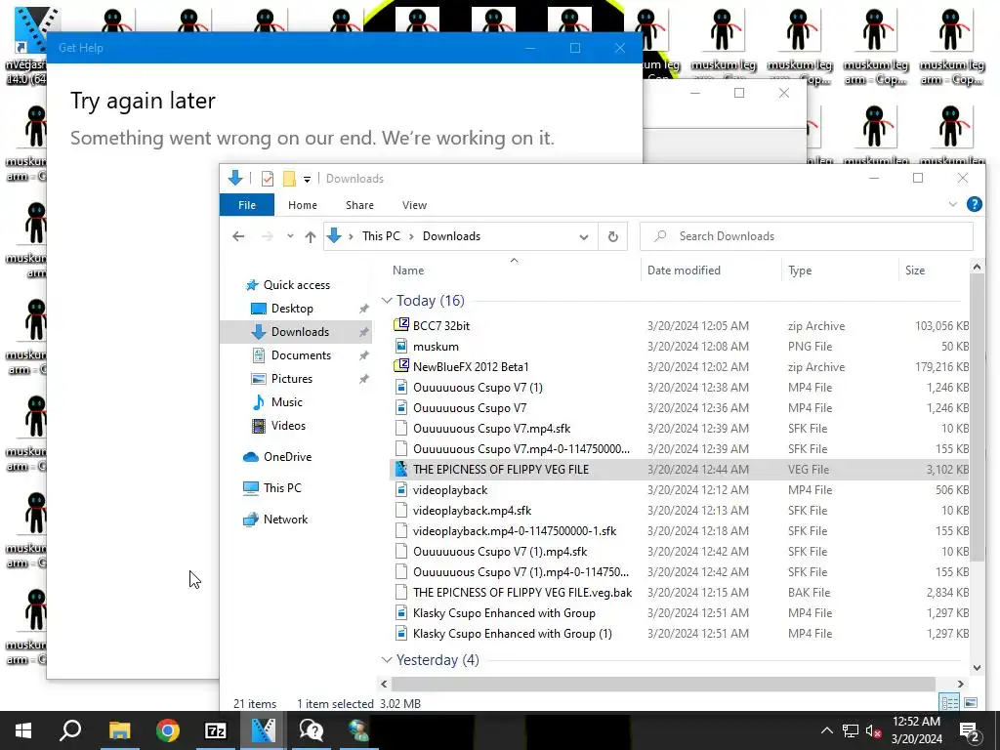
Task: Expand the ribbon with the chevron
Action: 953,204
